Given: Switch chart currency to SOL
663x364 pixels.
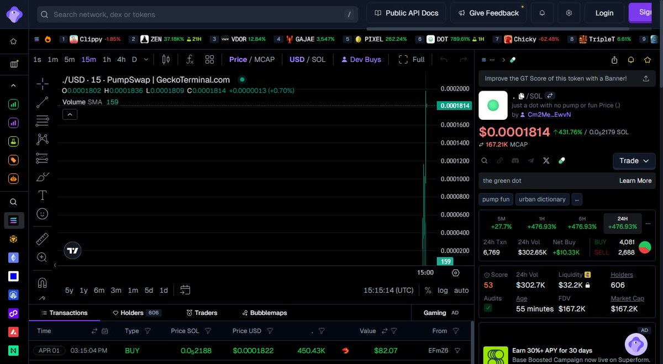Looking at the screenshot, I should click(319, 59).
